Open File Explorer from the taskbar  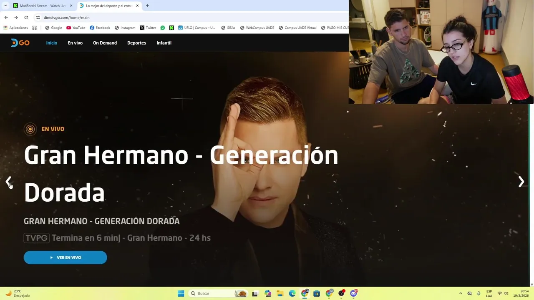coord(280,293)
